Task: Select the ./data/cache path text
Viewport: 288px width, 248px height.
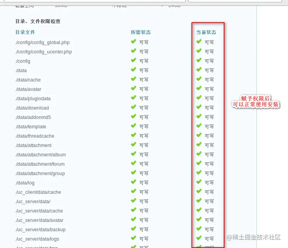Action: (x=28, y=80)
